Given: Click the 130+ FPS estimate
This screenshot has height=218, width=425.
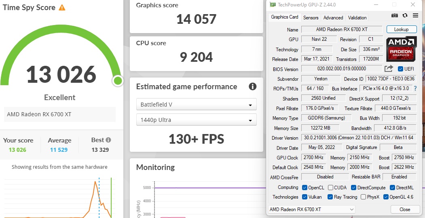Looking at the screenshot, I should [x=196, y=139].
